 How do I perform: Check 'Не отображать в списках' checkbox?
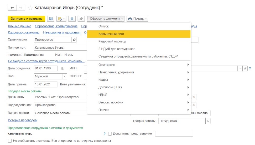(10, 141)
